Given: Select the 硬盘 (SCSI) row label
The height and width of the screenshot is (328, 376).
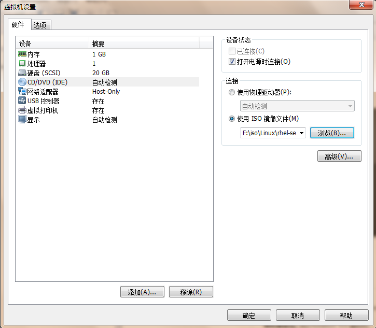Looking at the screenshot, I should (x=44, y=73).
